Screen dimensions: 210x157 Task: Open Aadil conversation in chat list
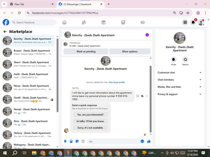coord(28,76)
